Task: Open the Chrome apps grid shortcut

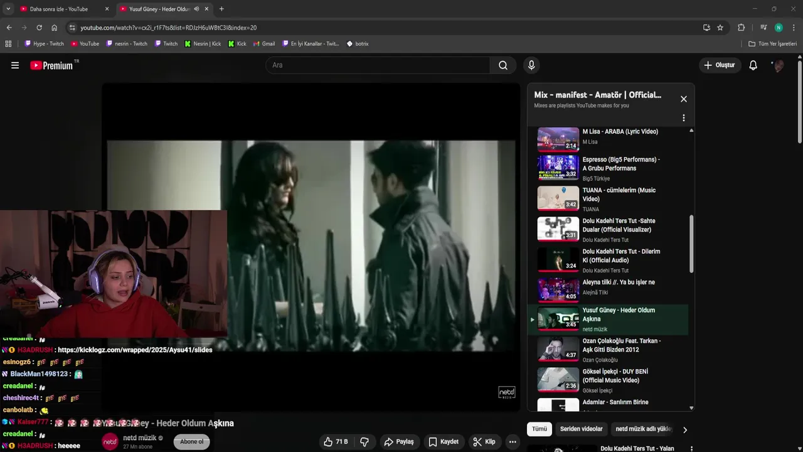Action: 8,44
